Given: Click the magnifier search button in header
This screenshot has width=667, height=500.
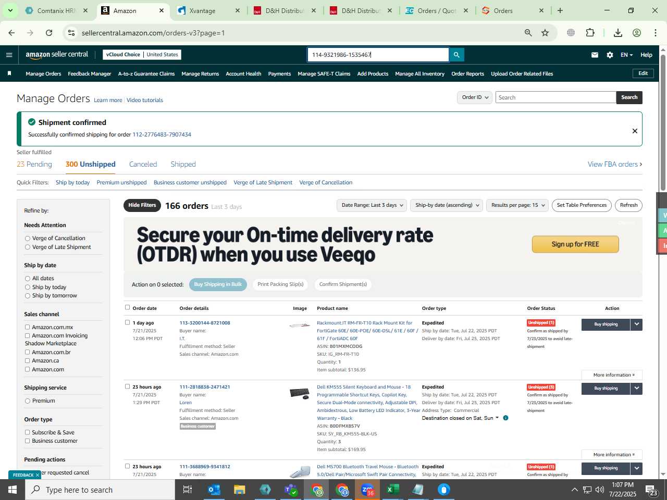Looking at the screenshot, I should 456,55.
